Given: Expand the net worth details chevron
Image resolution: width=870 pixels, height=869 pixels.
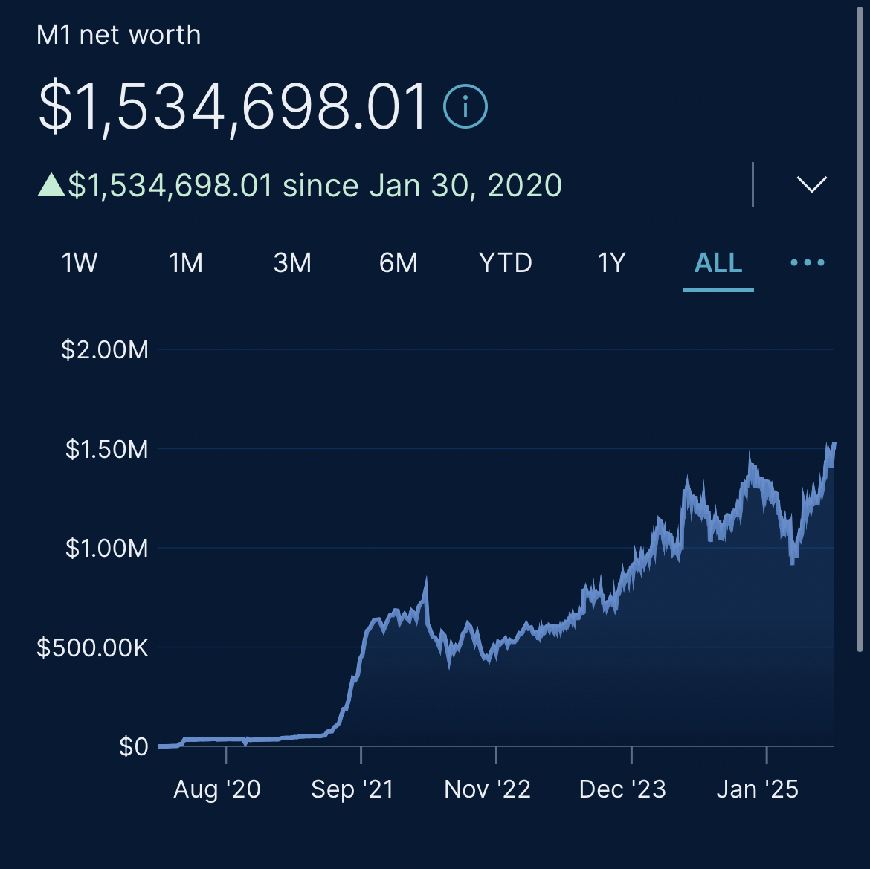Looking at the screenshot, I should coord(811,184).
